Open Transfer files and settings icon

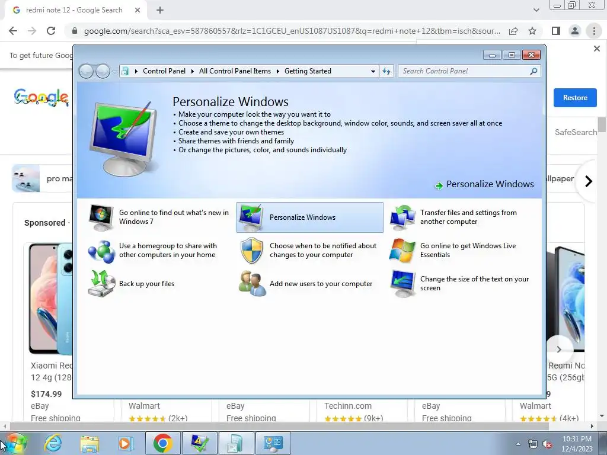tap(402, 217)
